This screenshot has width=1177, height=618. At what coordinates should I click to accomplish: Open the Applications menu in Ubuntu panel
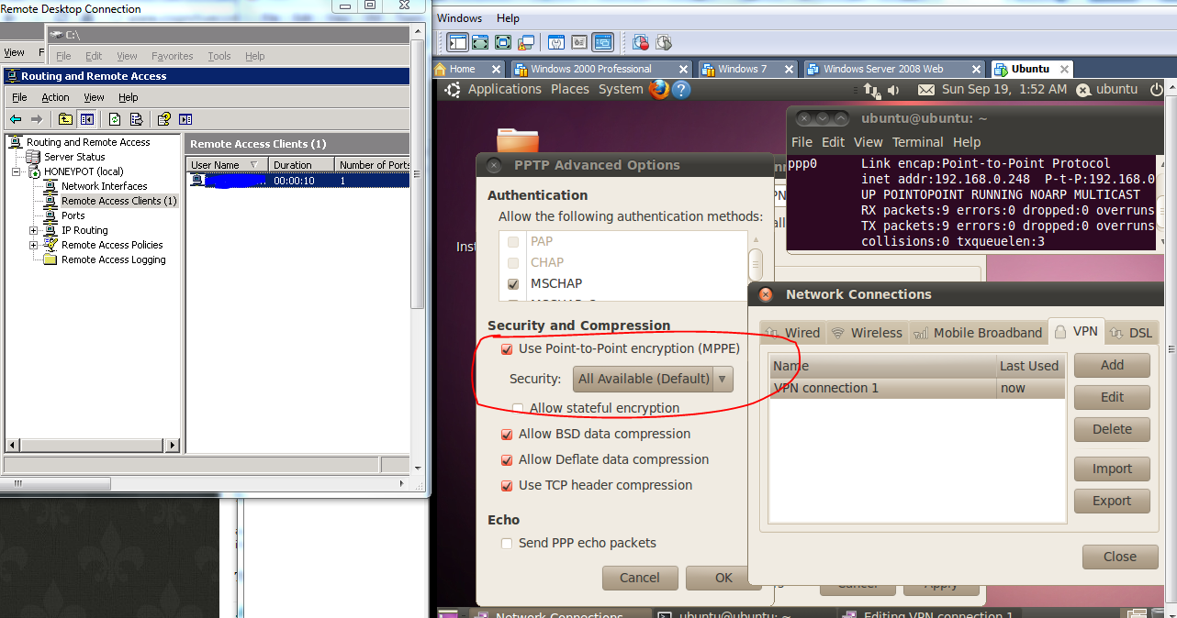(505, 89)
